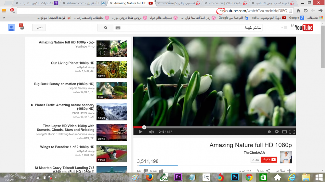Dislike the video with thumbs down
This screenshot has width=325, height=182.
(x=145, y=171)
